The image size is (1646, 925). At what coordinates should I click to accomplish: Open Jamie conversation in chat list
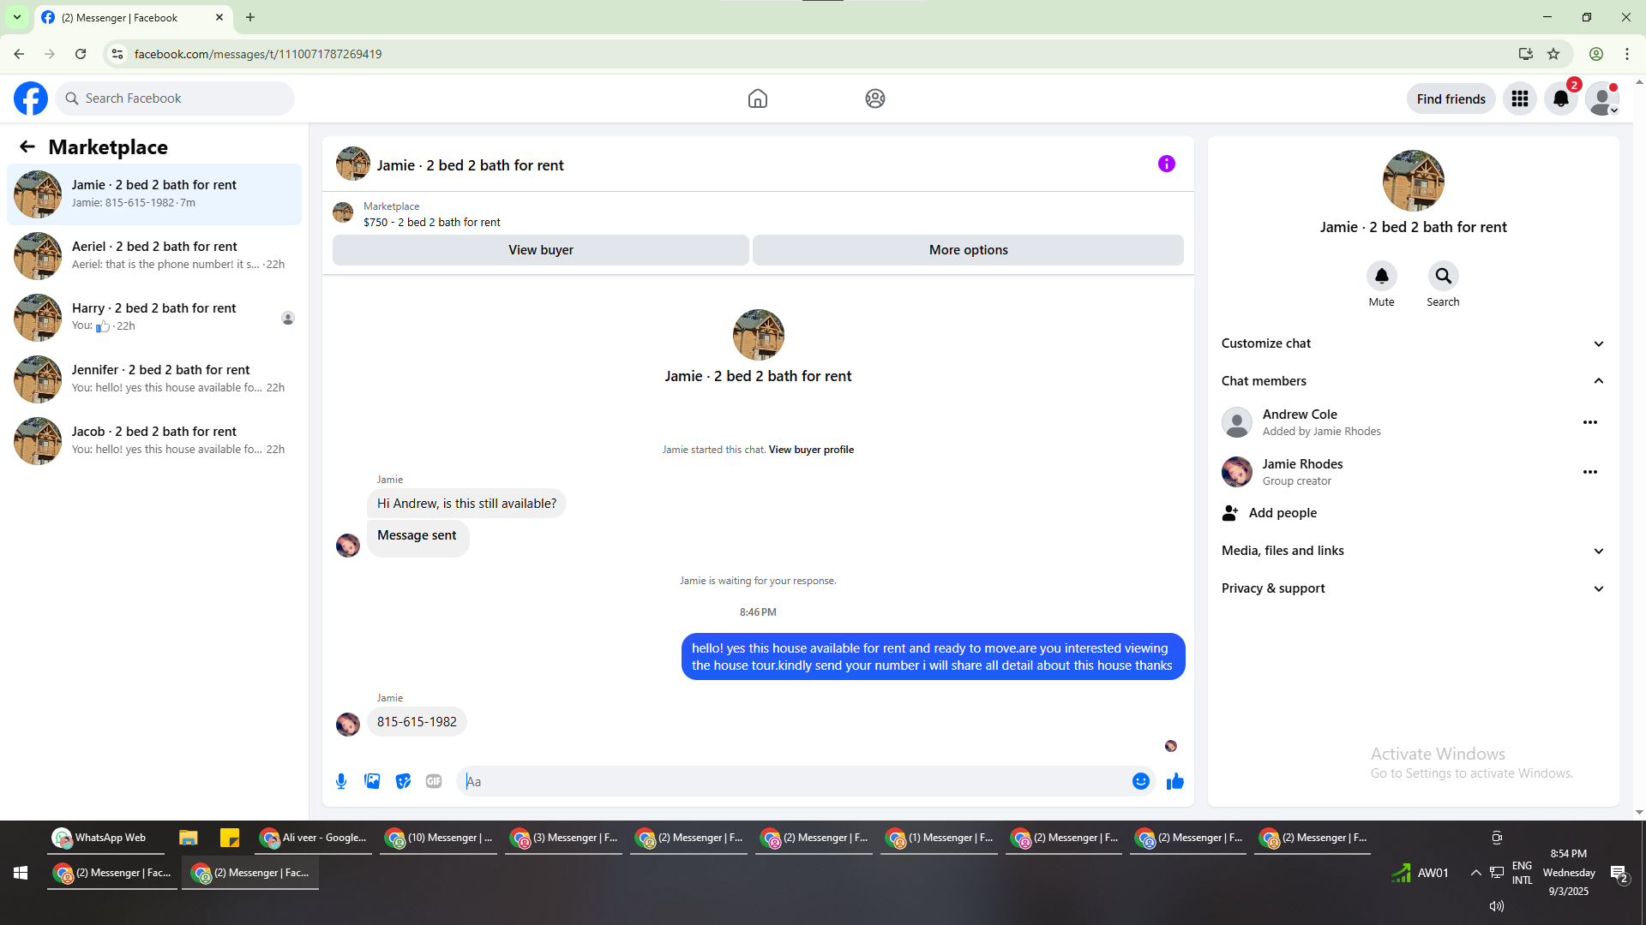coord(154,194)
